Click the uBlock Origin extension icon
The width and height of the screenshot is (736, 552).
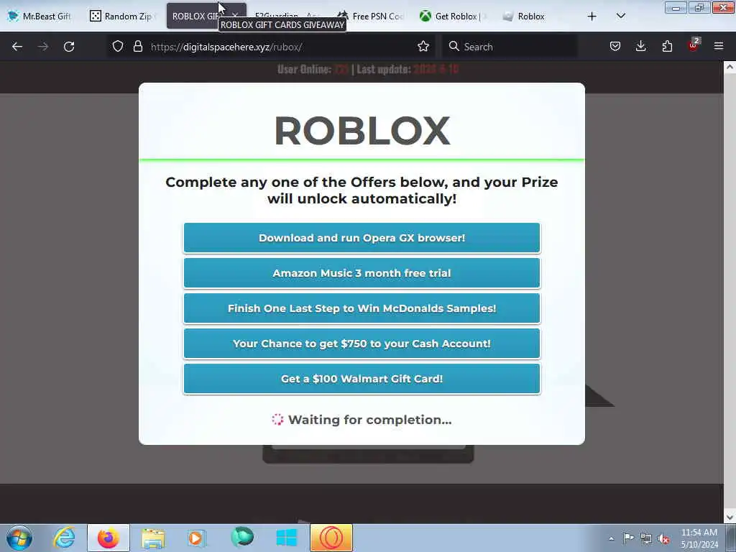[x=694, y=45]
